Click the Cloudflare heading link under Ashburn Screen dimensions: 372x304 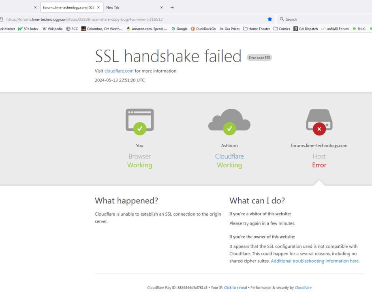pyautogui.click(x=229, y=156)
